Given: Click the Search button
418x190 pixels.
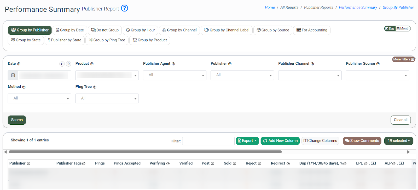Looking at the screenshot, I should pos(17,120).
